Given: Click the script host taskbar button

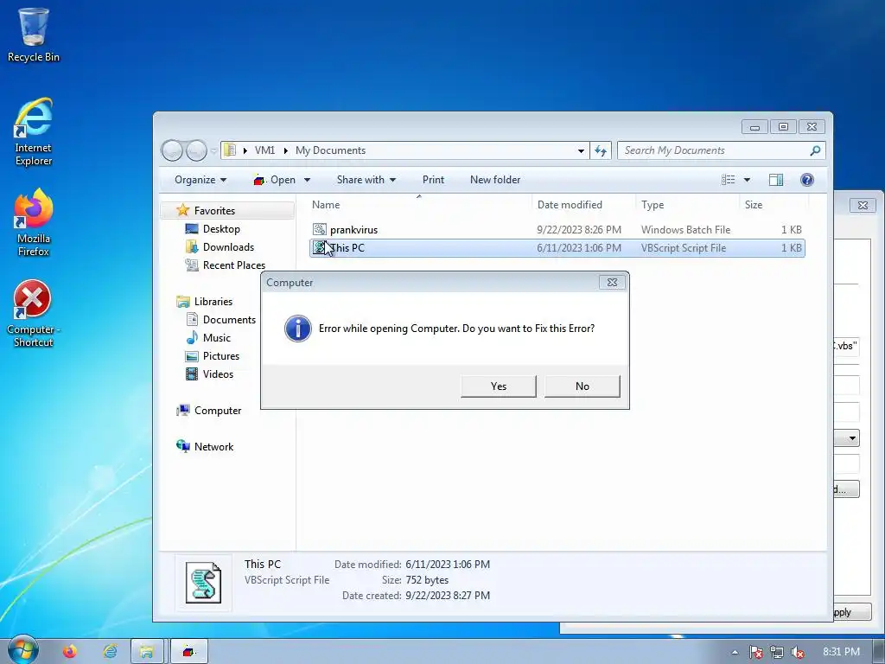Looking at the screenshot, I should click(x=189, y=652).
